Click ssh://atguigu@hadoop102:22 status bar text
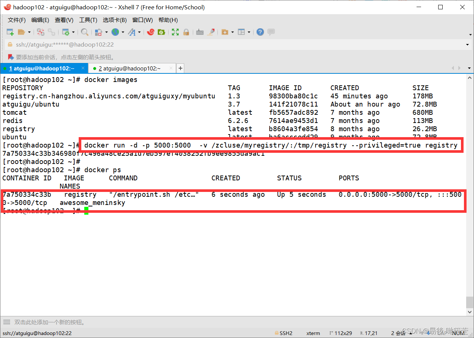Screen dimensions: 474x338 [37, 333]
